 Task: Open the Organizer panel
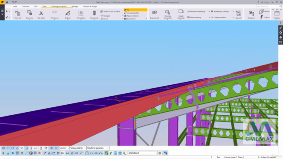pos(251,15)
